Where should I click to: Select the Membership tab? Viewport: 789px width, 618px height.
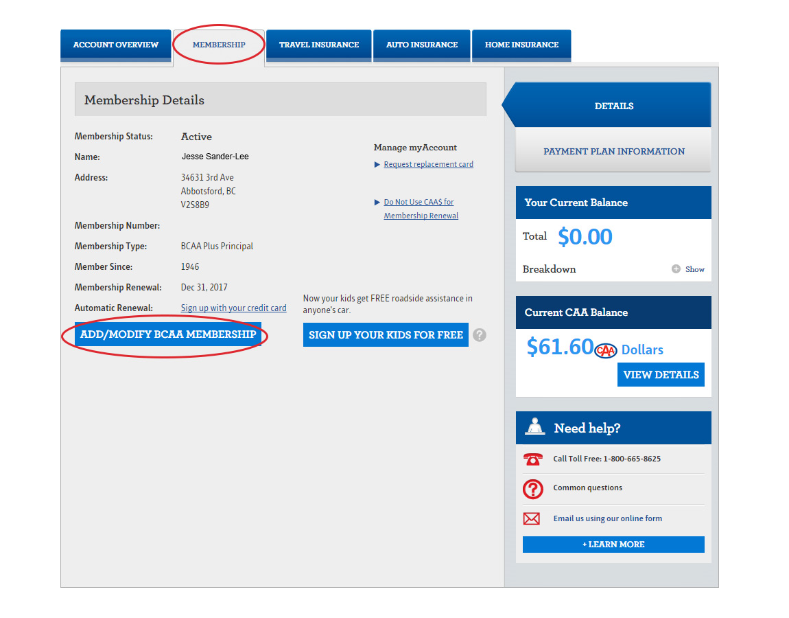[x=219, y=45]
